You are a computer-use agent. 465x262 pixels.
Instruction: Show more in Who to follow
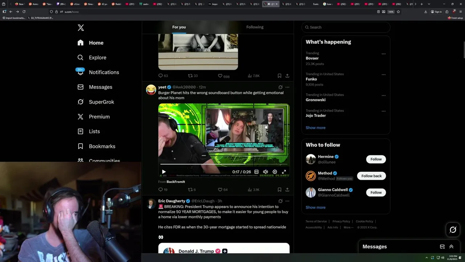[315, 207]
